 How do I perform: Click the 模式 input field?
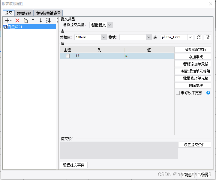coord(133,37)
